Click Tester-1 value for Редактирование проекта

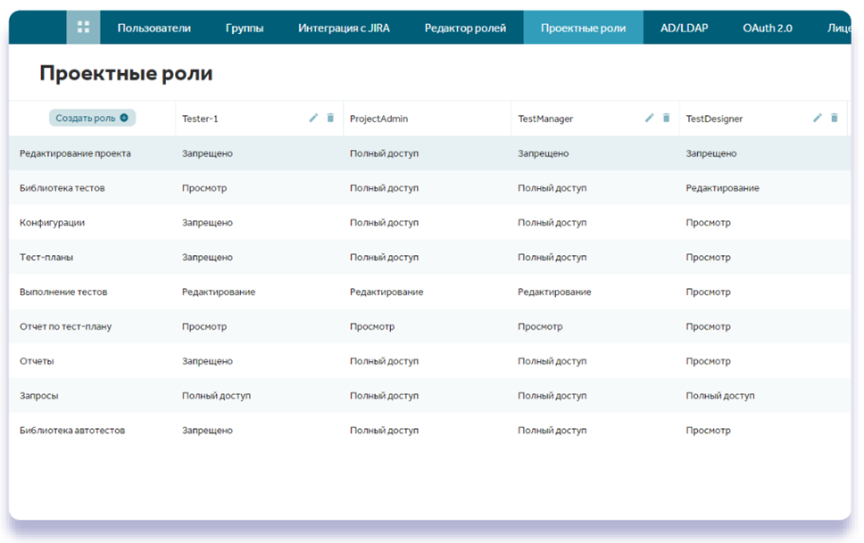click(207, 153)
